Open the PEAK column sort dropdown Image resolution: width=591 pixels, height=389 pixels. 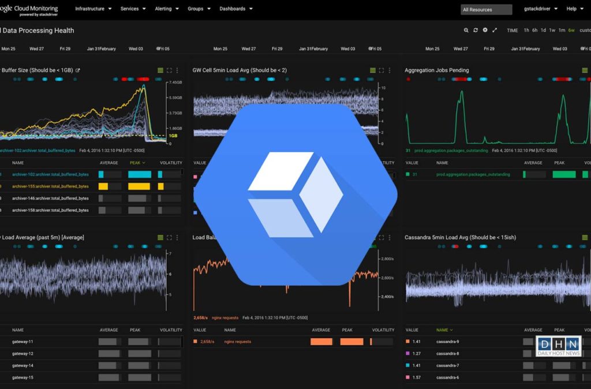coord(136,163)
